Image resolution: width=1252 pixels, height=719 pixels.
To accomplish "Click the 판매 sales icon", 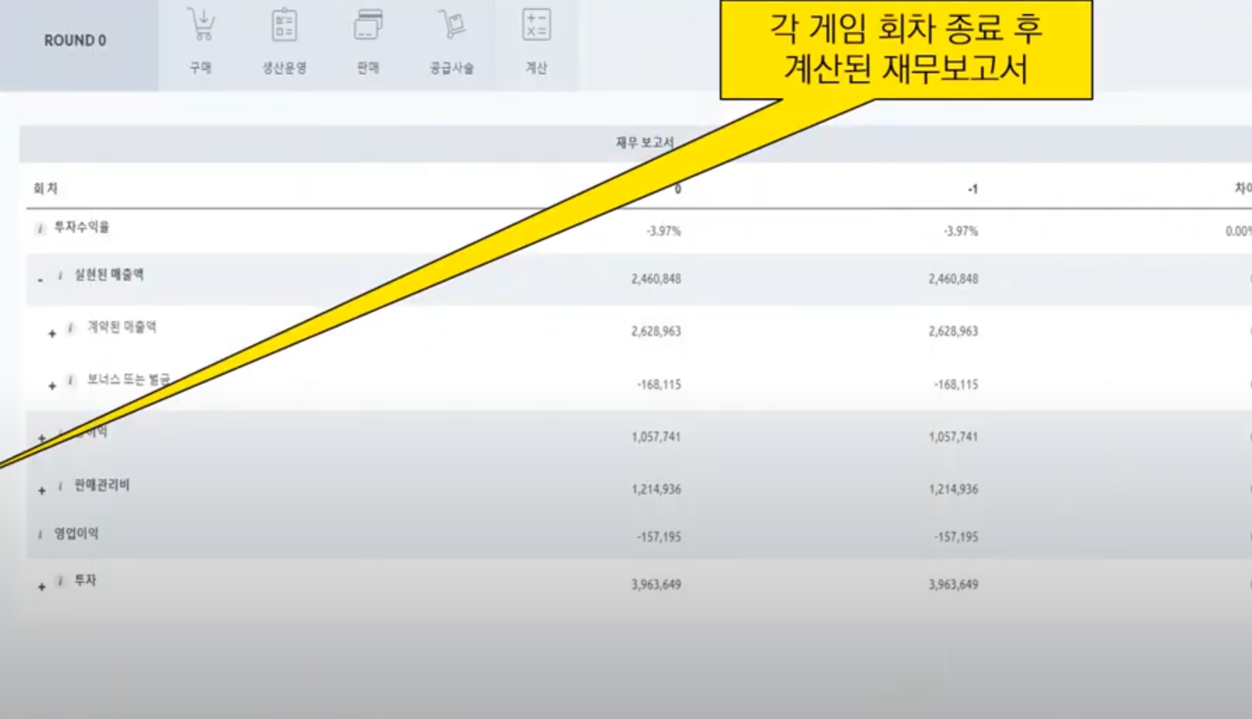I will pos(368,25).
